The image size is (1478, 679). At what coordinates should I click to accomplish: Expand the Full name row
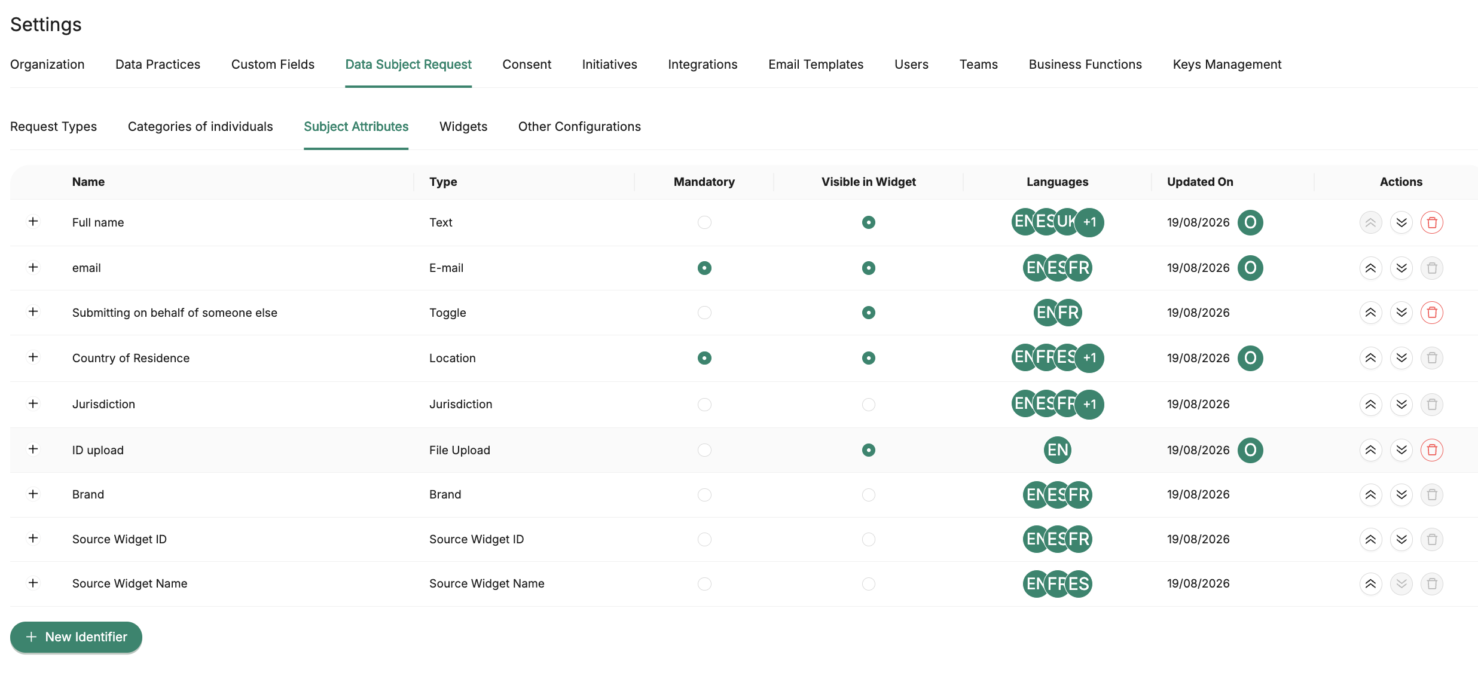[33, 222]
